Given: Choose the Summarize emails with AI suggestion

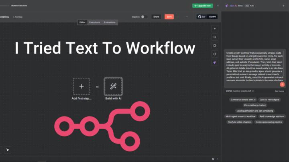Looking at the screenshot, I should 243,100.
